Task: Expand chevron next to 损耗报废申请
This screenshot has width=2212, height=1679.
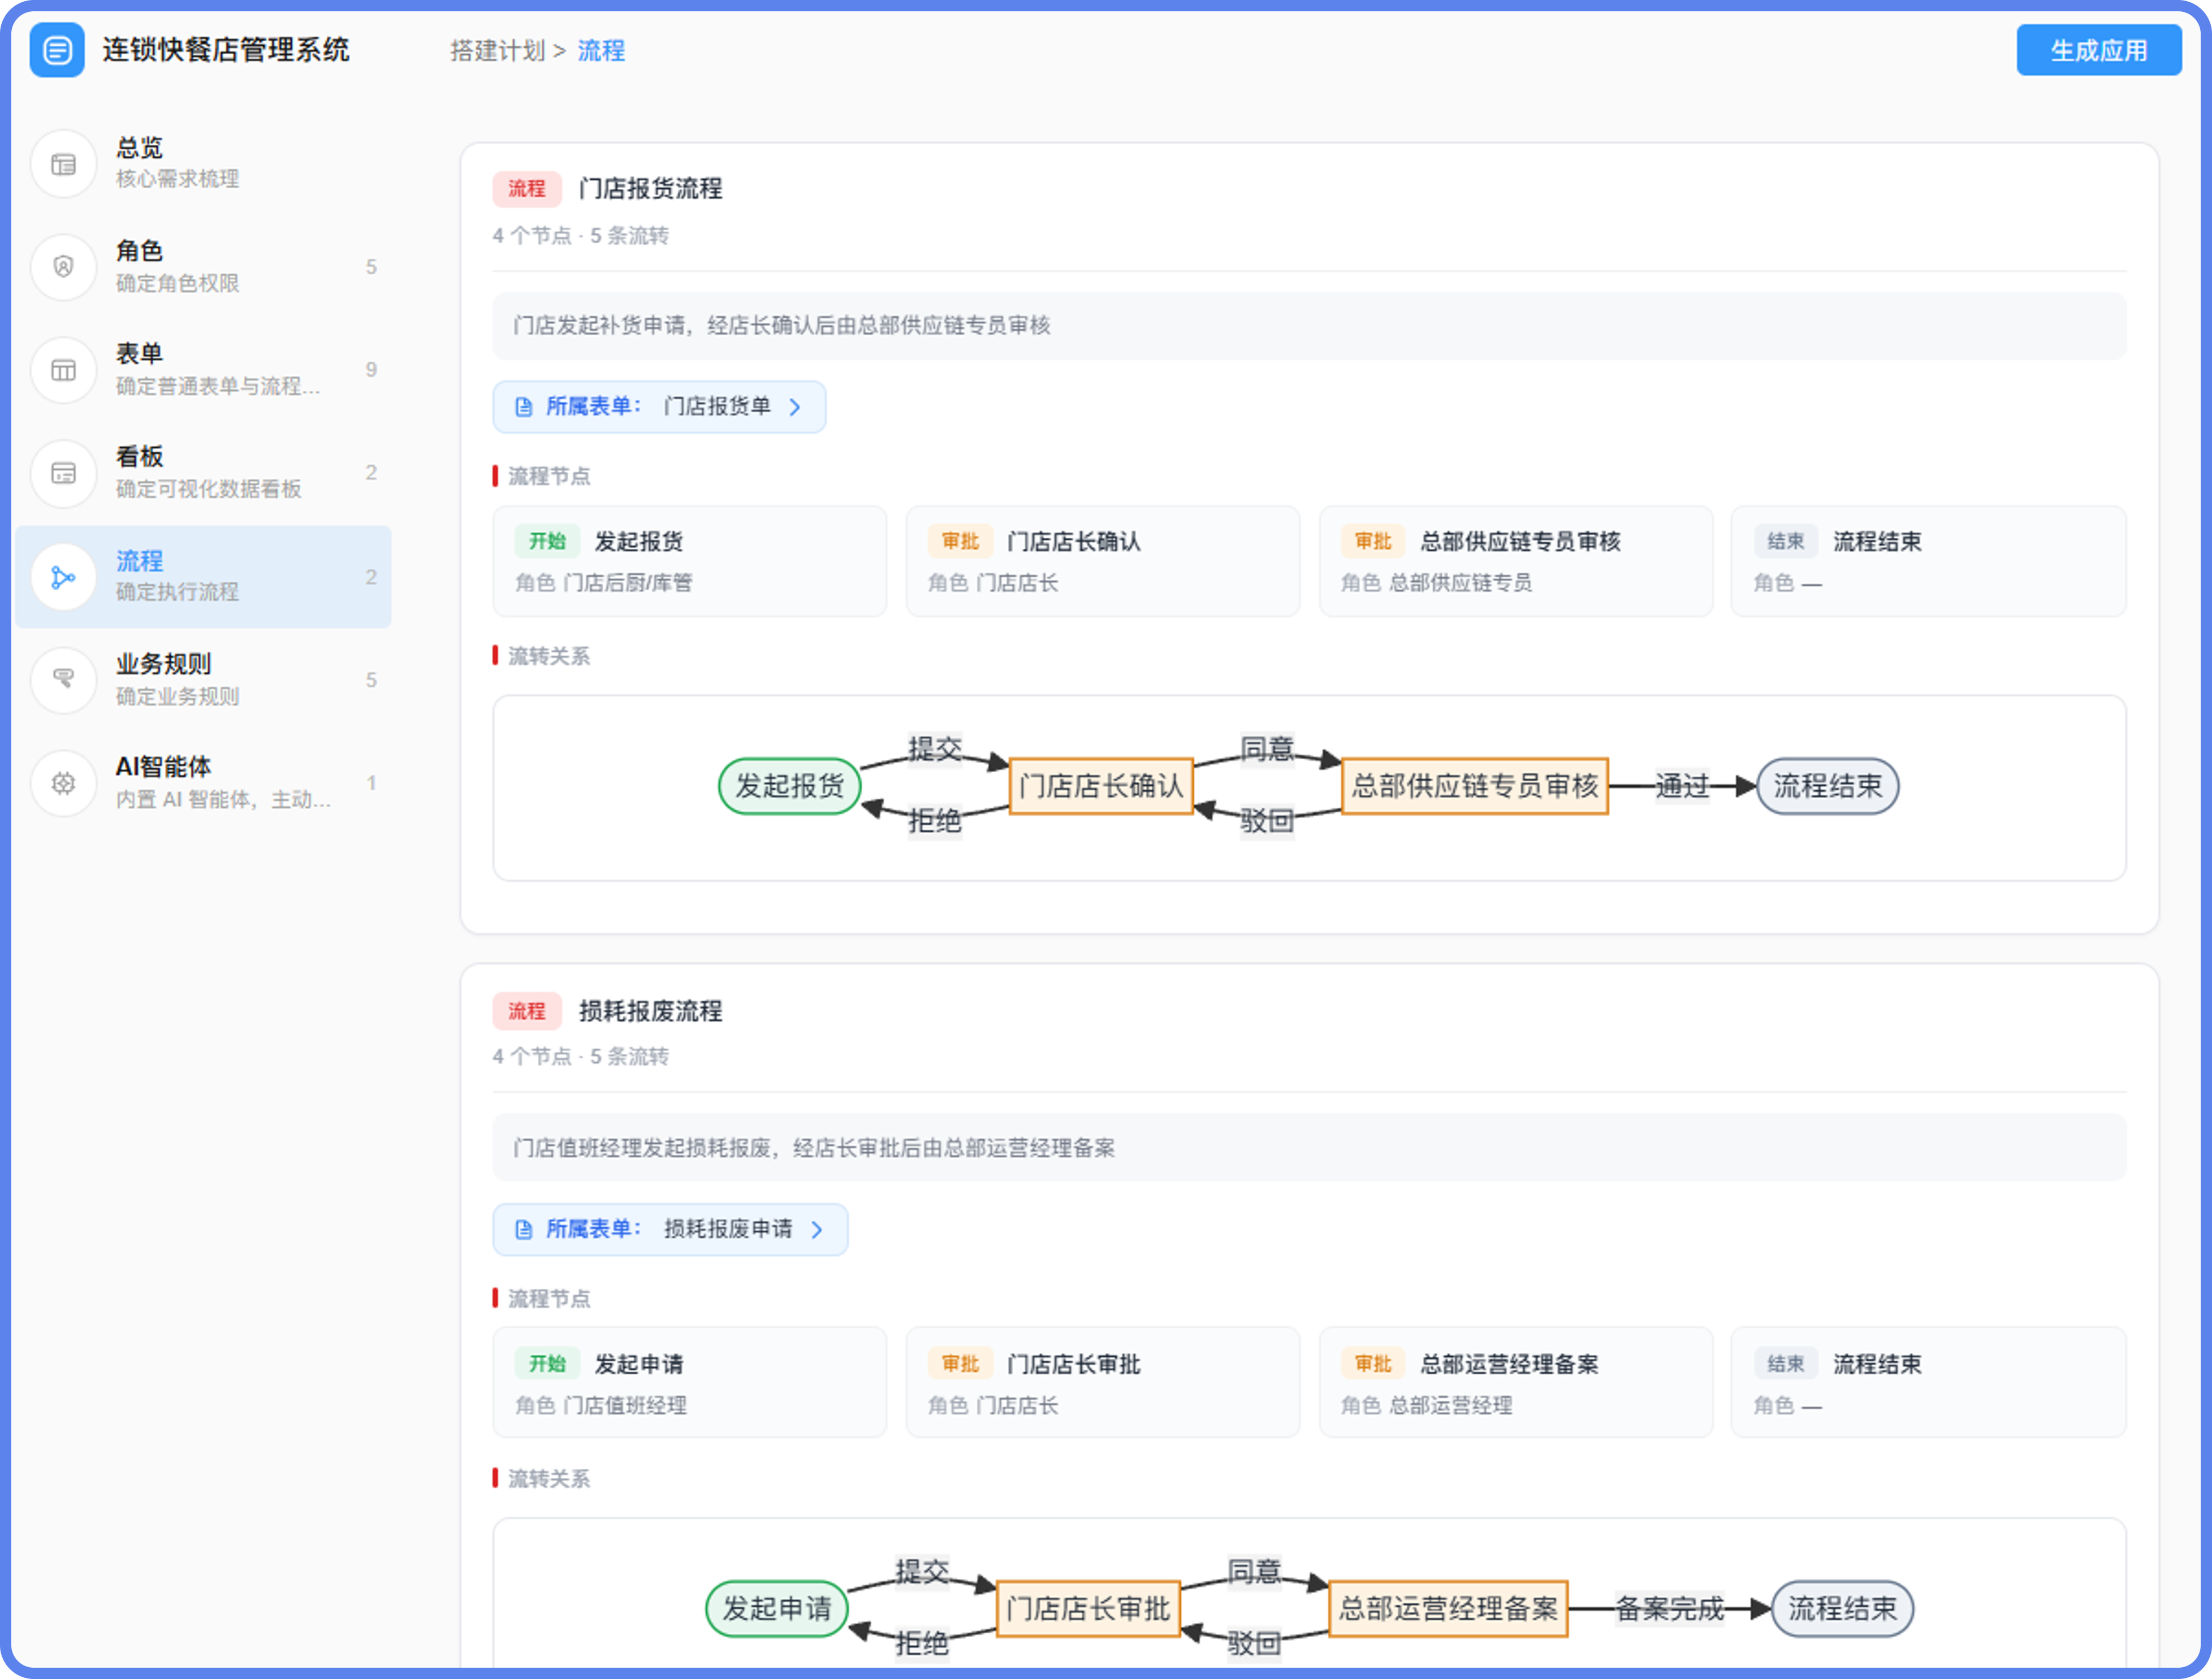Action: [817, 1229]
